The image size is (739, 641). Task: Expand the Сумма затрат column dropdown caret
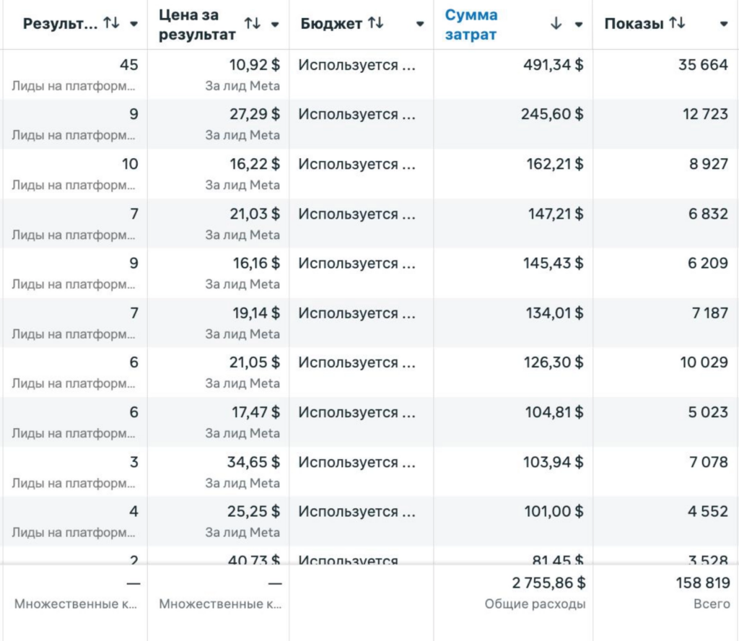click(578, 25)
